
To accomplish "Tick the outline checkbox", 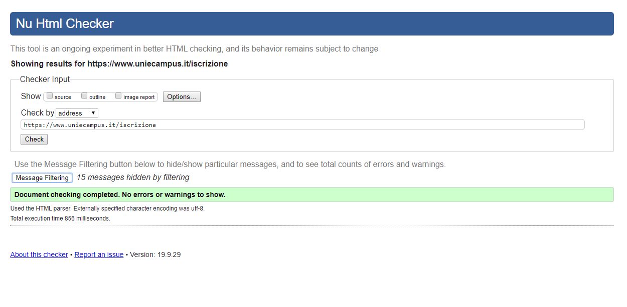I will tap(84, 95).
